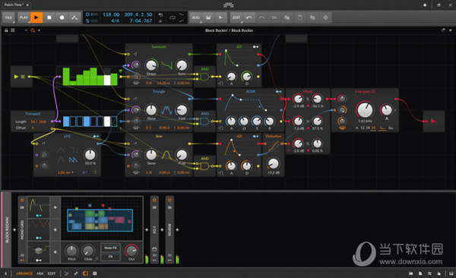Toggle the EQ-5 device power button
The width and height of the screenshot is (456, 278).
click(x=154, y=200)
